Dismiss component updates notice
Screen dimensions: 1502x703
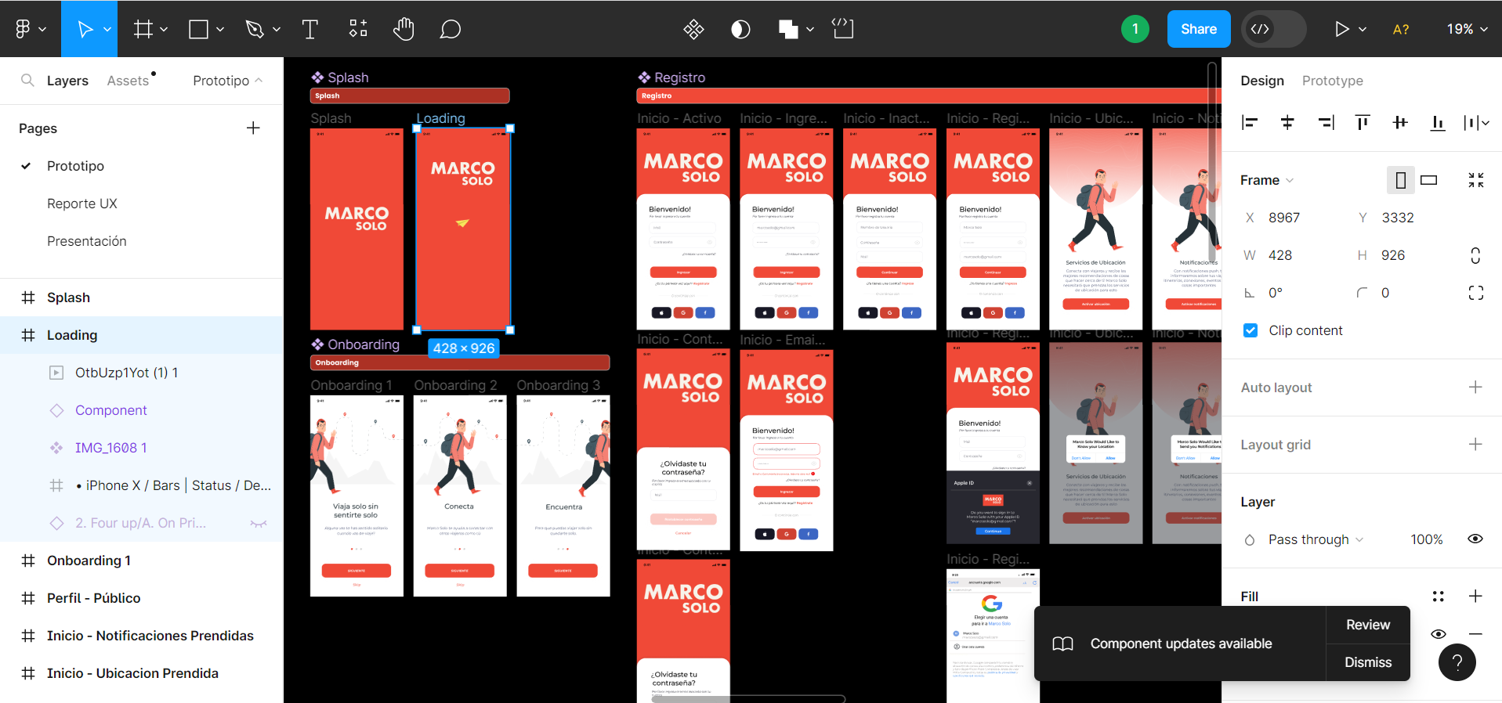[1368, 662]
